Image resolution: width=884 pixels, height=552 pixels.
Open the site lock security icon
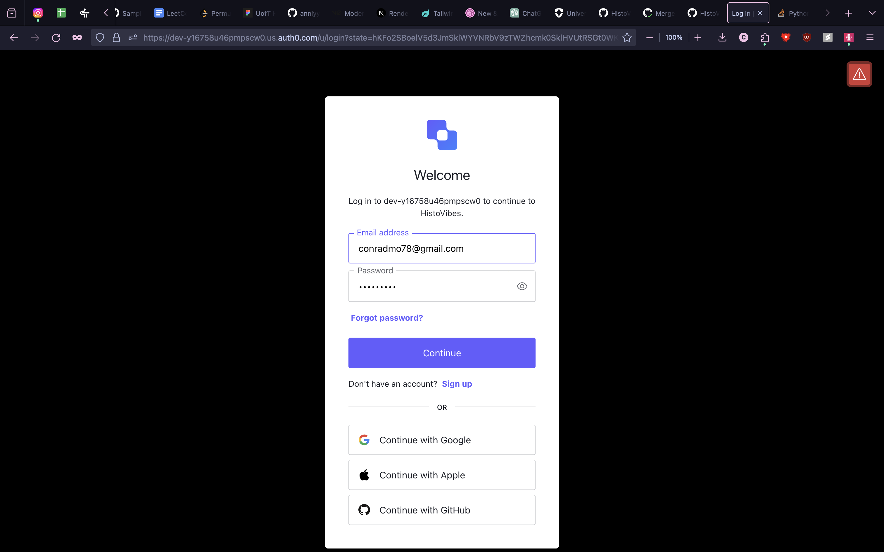pos(116,38)
